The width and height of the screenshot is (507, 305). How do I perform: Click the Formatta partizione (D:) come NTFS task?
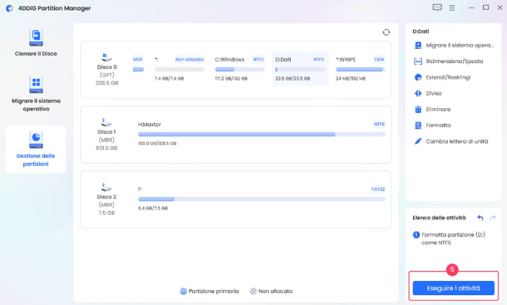coord(449,238)
